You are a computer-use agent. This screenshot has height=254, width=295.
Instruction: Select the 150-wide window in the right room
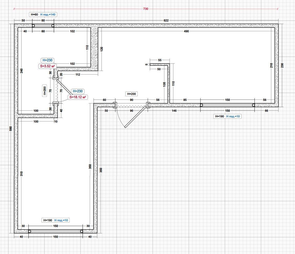[x=227, y=105]
